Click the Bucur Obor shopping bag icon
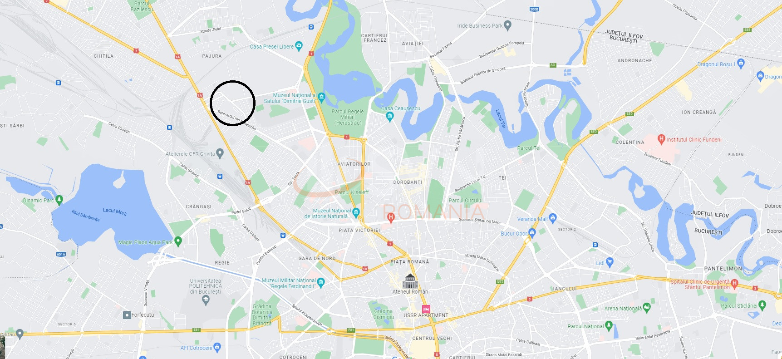 click(532, 233)
